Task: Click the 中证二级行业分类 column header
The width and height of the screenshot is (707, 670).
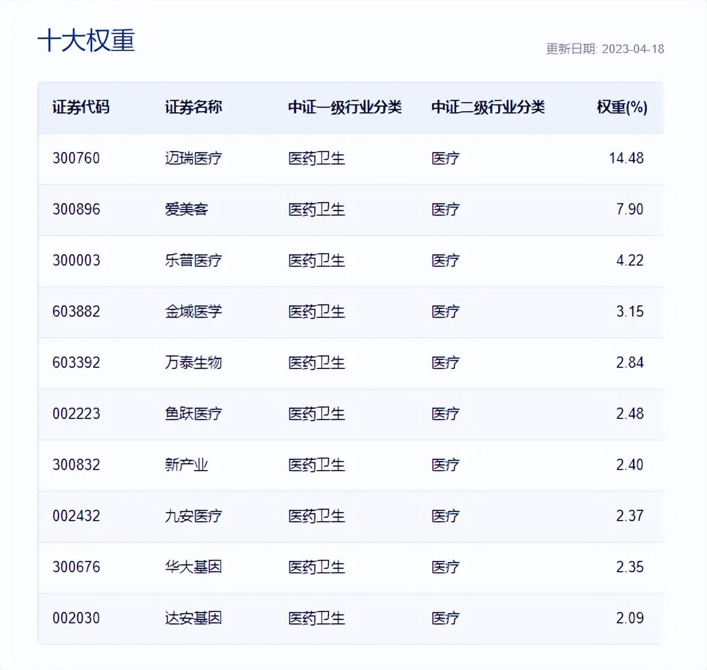Action: [488, 107]
